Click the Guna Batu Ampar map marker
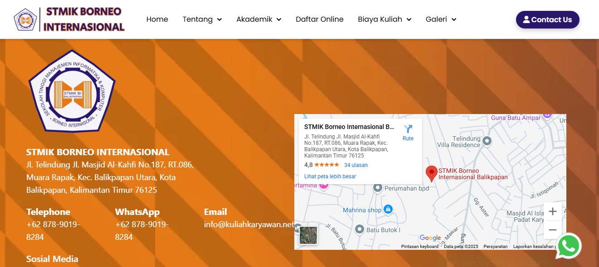The height and width of the screenshot is (267, 599). 546,116
